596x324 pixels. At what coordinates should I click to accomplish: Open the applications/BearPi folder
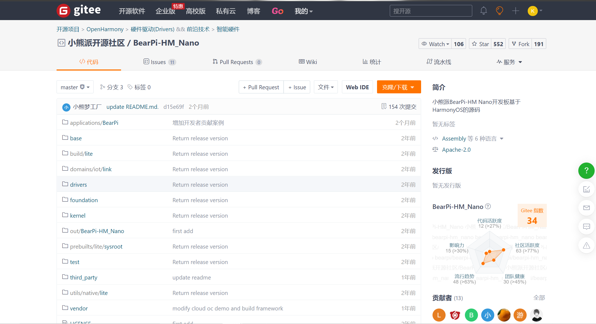click(x=94, y=123)
